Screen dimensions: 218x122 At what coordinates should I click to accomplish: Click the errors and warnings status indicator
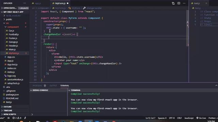tap(17, 118)
